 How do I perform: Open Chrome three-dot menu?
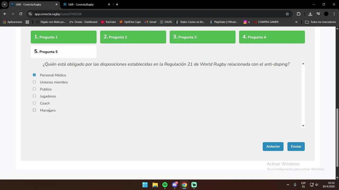(334, 14)
